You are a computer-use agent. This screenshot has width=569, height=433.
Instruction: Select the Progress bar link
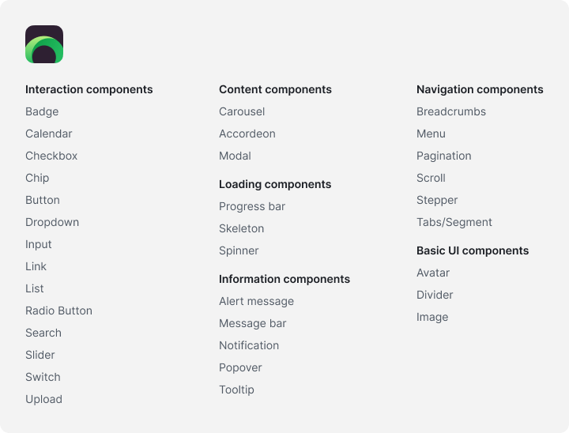[x=252, y=206]
